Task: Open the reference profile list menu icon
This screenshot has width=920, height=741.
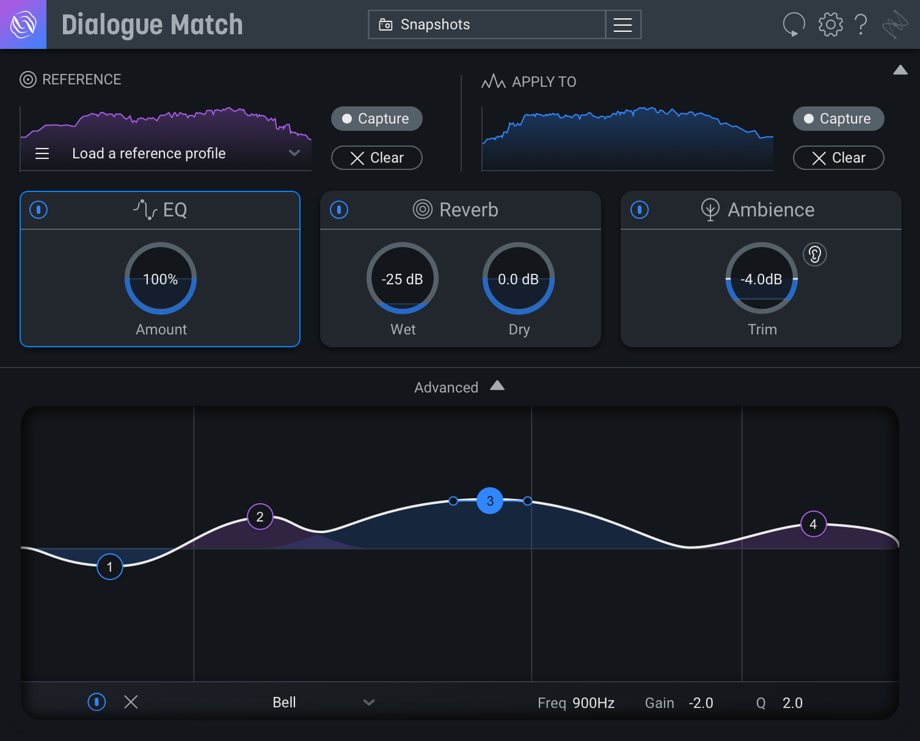Action: (x=42, y=153)
